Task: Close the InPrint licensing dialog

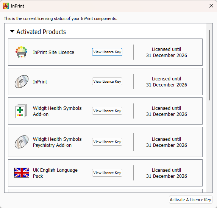Action: pyautogui.click(x=211, y=6)
